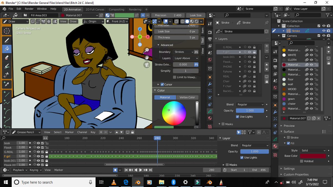Viewport: 333px width, 187px height.
Task: Add a new grease pencil layer
Action: (267, 46)
